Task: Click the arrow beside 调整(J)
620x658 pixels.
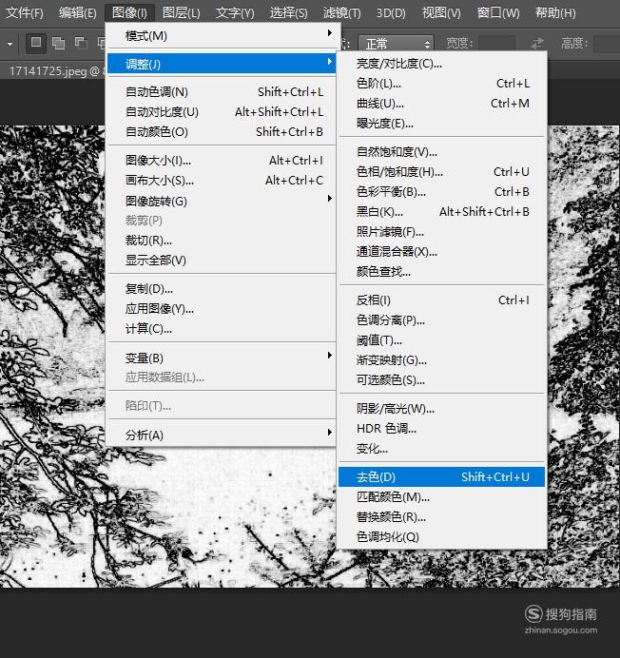Action: (x=330, y=62)
